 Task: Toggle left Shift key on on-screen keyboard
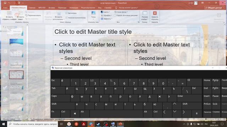[63, 106]
